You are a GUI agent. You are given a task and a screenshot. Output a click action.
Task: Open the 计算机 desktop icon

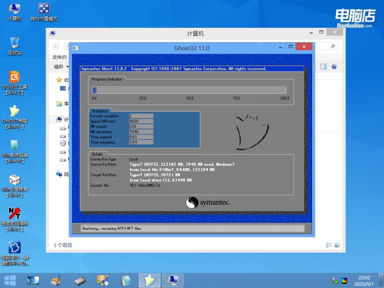(14, 12)
